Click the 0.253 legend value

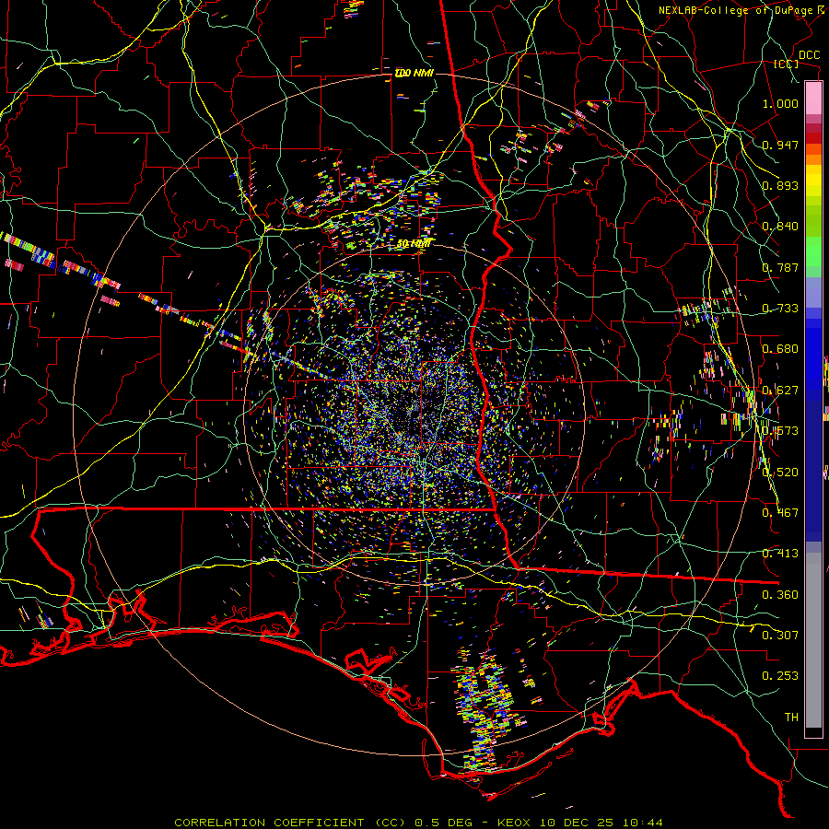[780, 676]
